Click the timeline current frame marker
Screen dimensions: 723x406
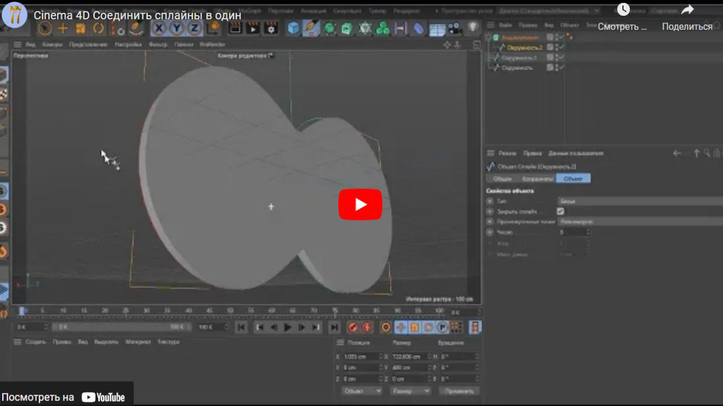[22, 311]
